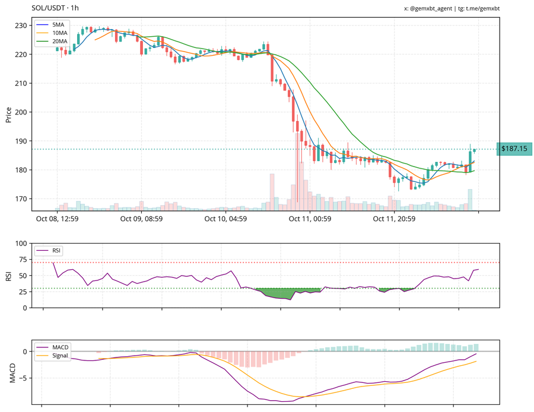The width and height of the screenshot is (534, 412).
Task: Select the Oct 10, 04:59 time label
Action: [225, 219]
